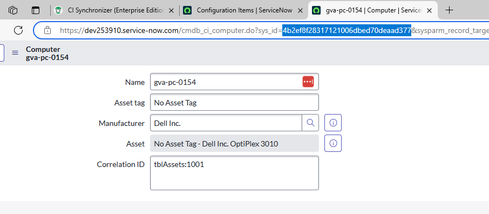
Task: Click the Name input field
Action: point(234,82)
